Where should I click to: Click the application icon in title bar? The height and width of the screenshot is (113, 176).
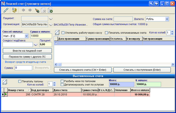3,3
